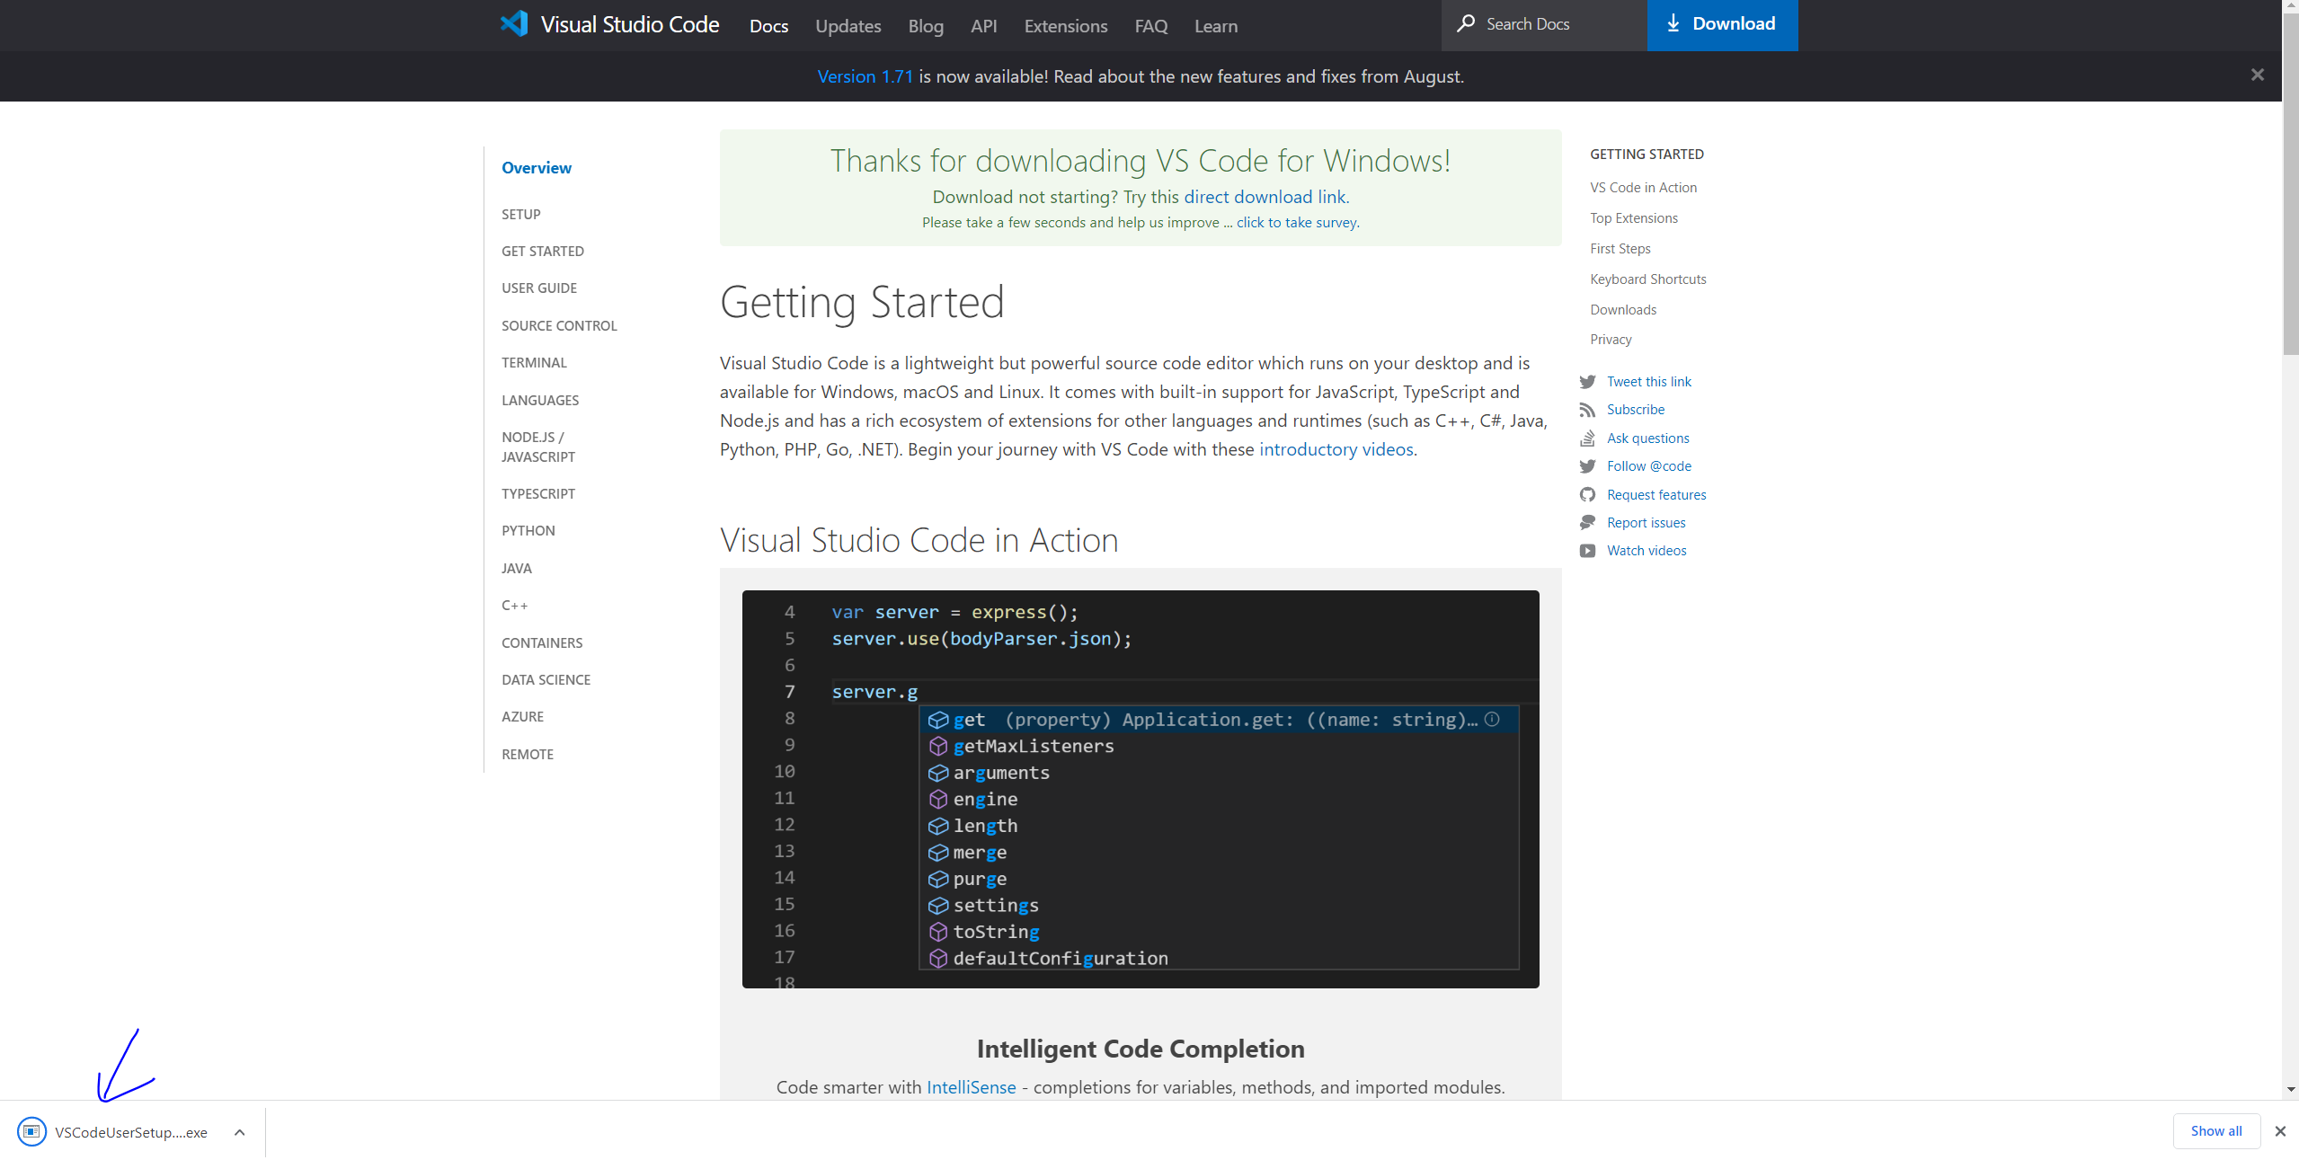Open Updates in top navigation
This screenshot has height=1160, width=2299.
pyautogui.click(x=848, y=26)
